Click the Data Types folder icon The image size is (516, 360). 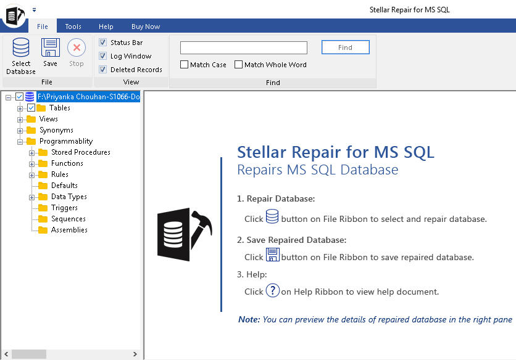(43, 197)
